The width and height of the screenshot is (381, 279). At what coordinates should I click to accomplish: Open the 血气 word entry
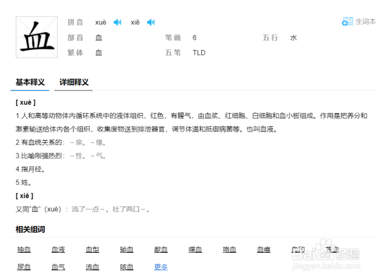pos(58,267)
